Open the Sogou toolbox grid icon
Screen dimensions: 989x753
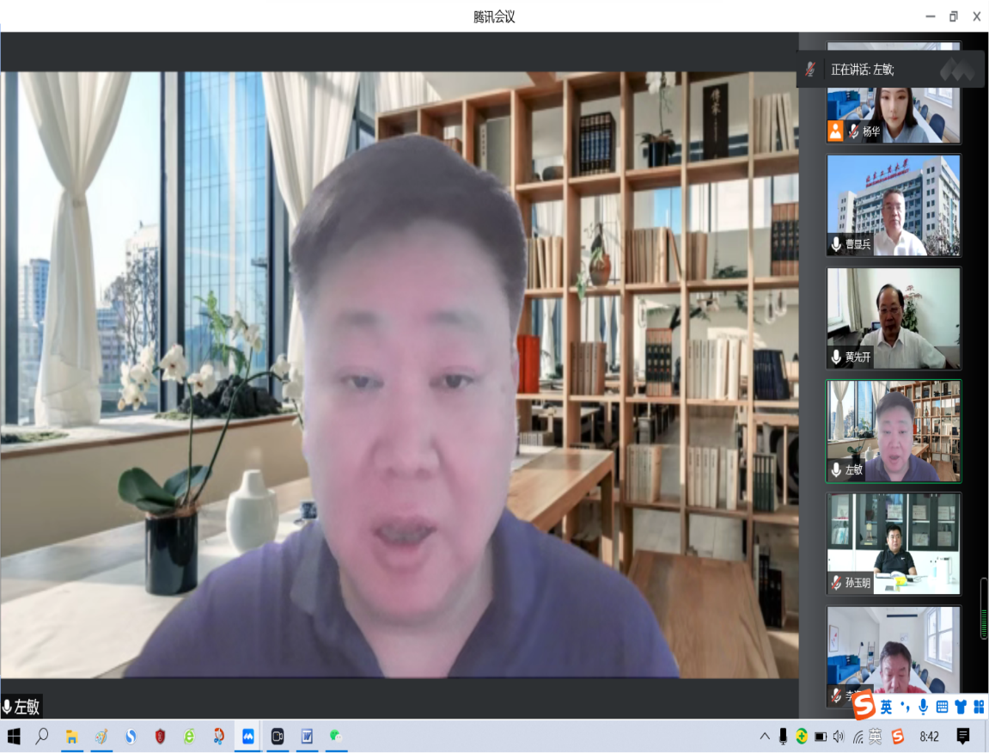click(x=979, y=707)
